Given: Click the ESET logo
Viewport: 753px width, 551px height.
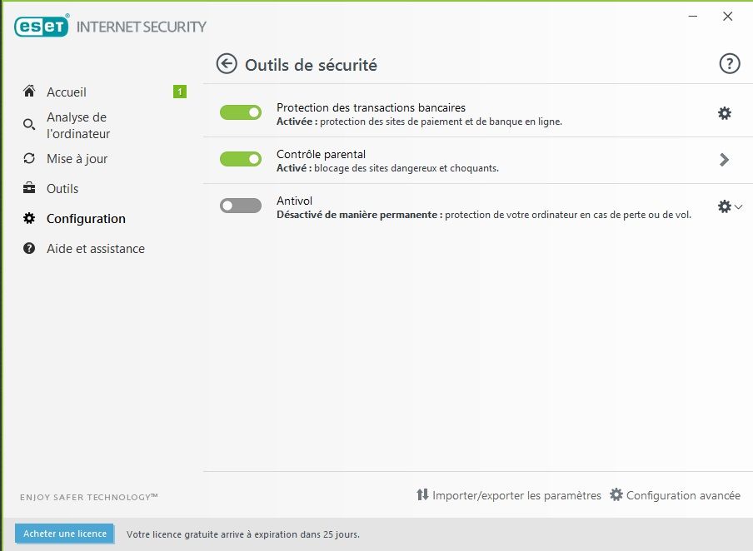Looking at the screenshot, I should click(42, 27).
